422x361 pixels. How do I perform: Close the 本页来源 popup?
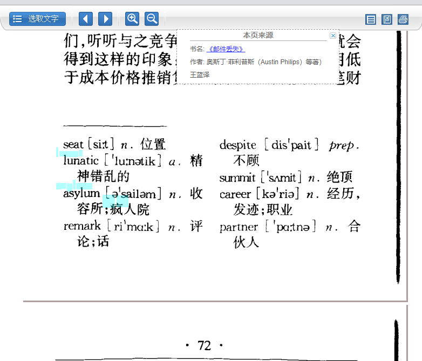pyautogui.click(x=333, y=36)
